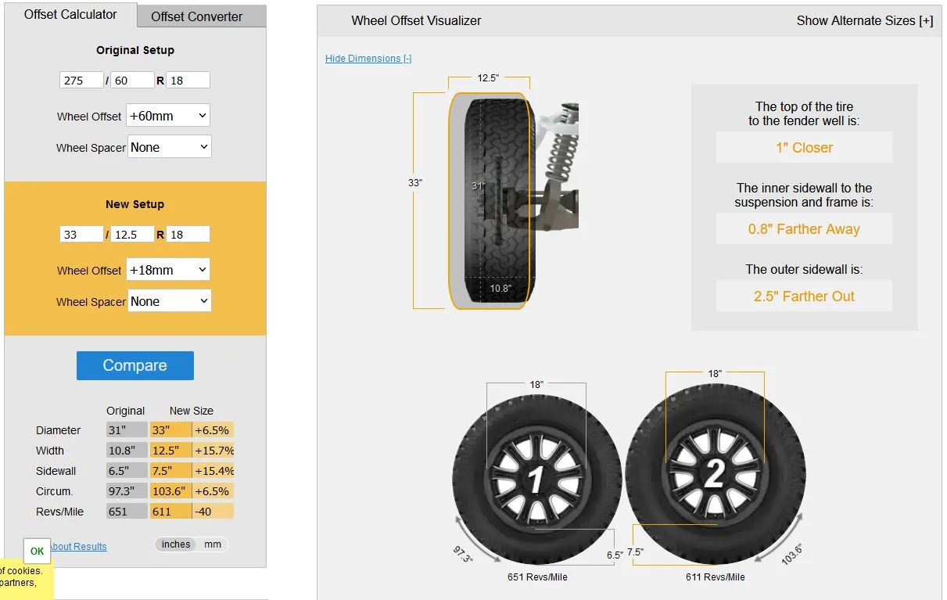Click the original aspect ratio field 60
This screenshot has height=600, width=947.
[x=131, y=80]
